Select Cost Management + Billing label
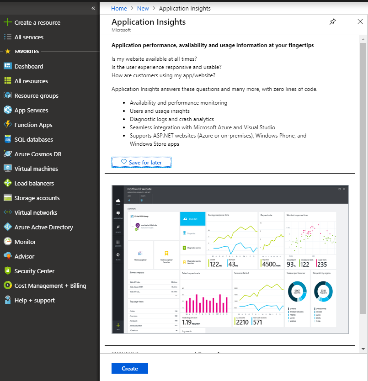The image size is (368, 381). pos(50,286)
